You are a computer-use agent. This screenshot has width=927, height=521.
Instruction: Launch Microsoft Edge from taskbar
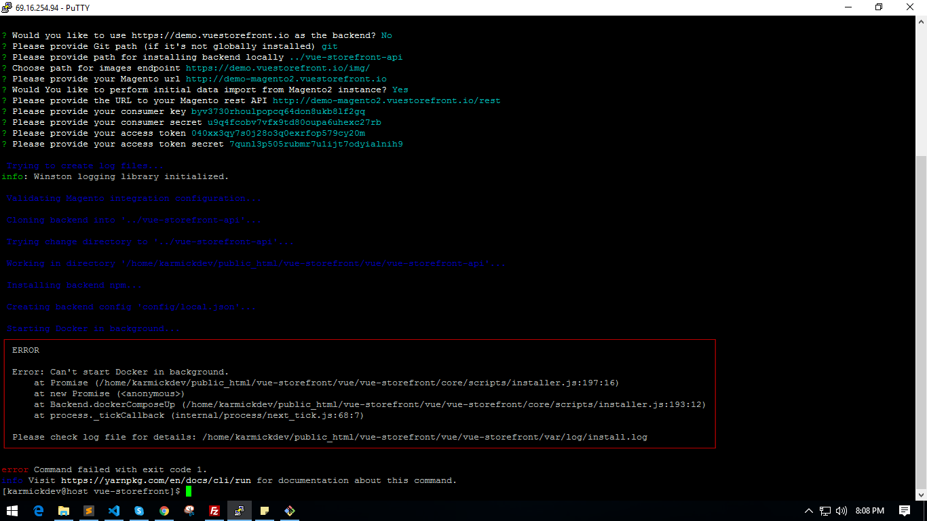(39, 510)
